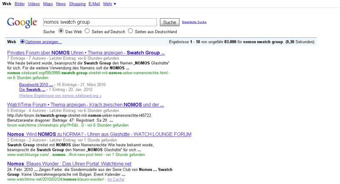Select the Seiten aus Deutschland radio button
Screen dimensions: 340x184
point(130,31)
